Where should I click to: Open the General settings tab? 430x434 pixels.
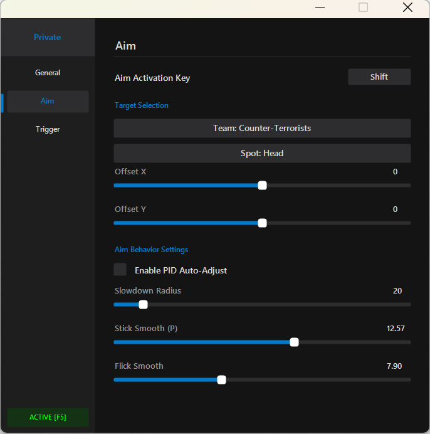click(48, 73)
